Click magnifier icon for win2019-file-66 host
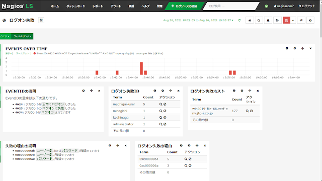The height and width of the screenshot is (181, 322). [x=247, y=111]
